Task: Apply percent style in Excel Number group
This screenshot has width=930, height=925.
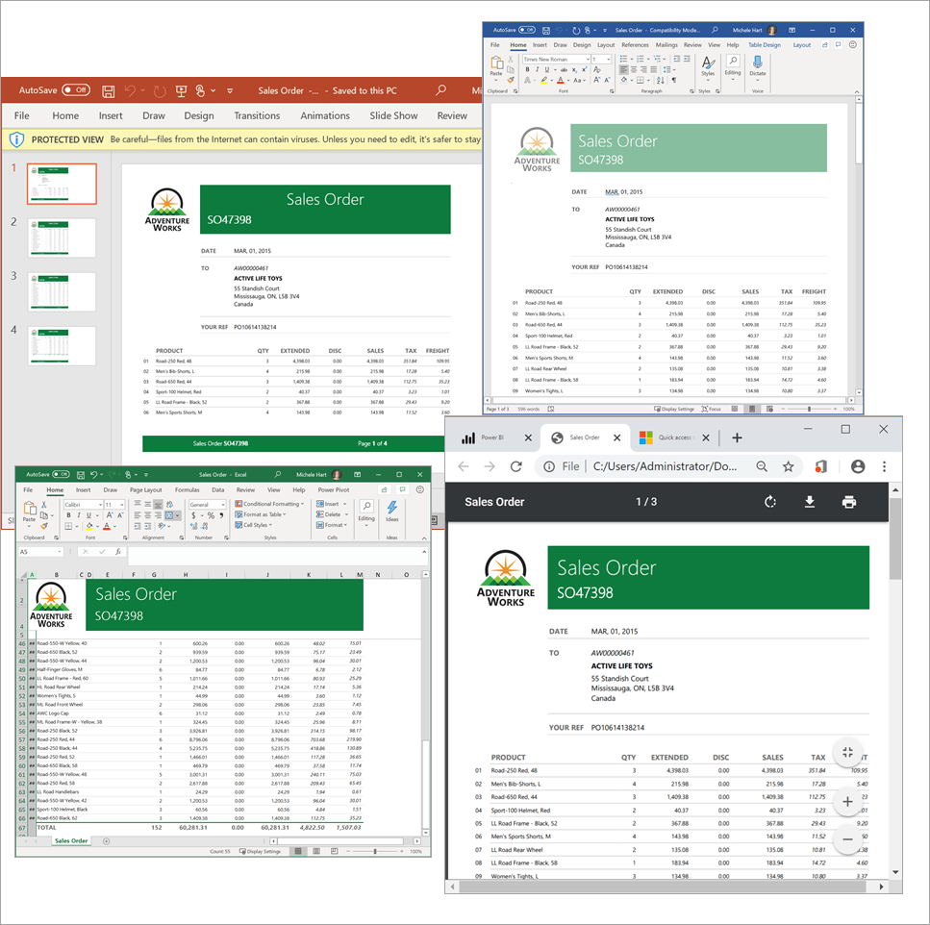Action: [211, 515]
